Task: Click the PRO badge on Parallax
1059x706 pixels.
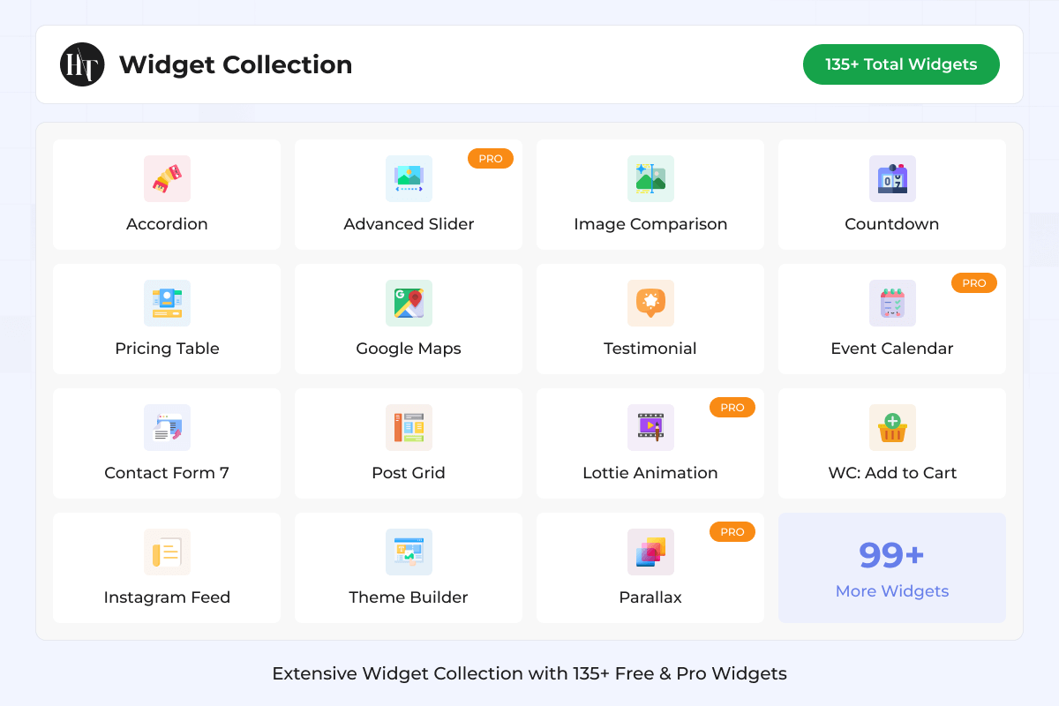Action: 732,532
